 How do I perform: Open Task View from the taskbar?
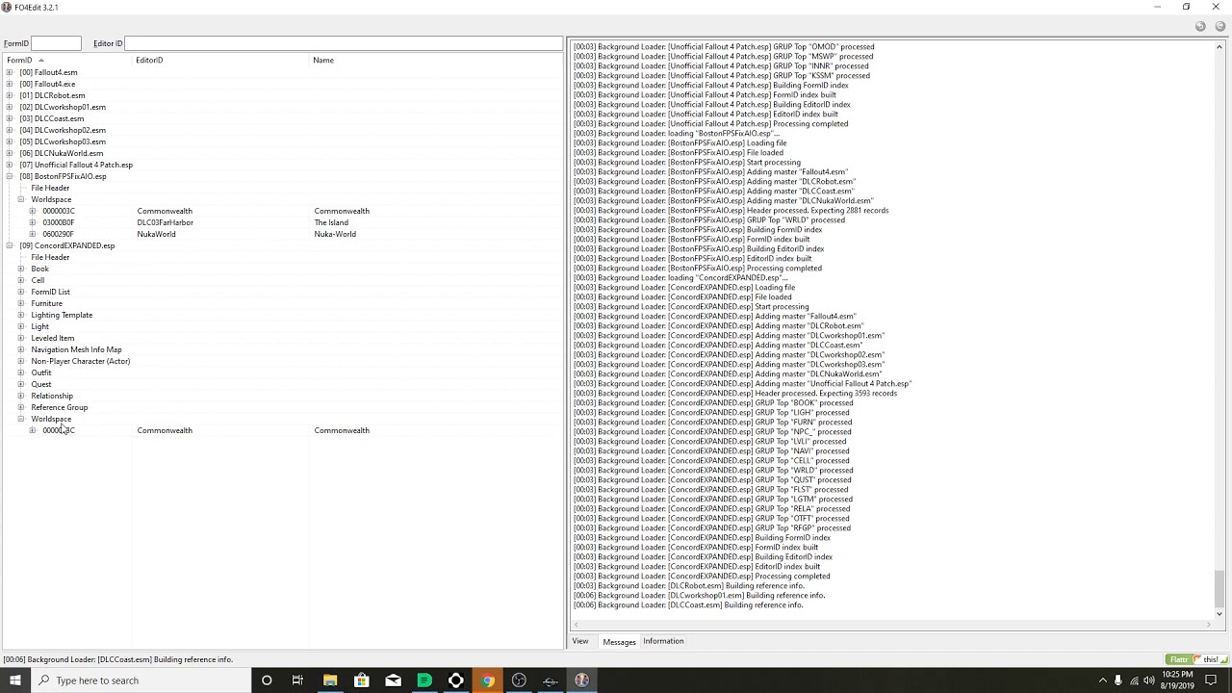coord(297,680)
